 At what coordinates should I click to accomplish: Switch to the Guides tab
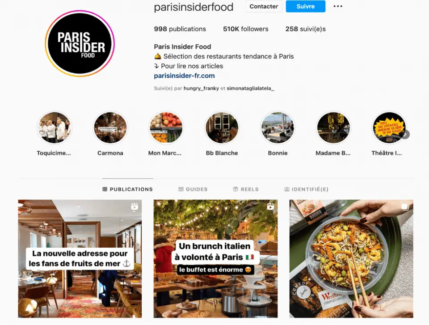point(193,189)
